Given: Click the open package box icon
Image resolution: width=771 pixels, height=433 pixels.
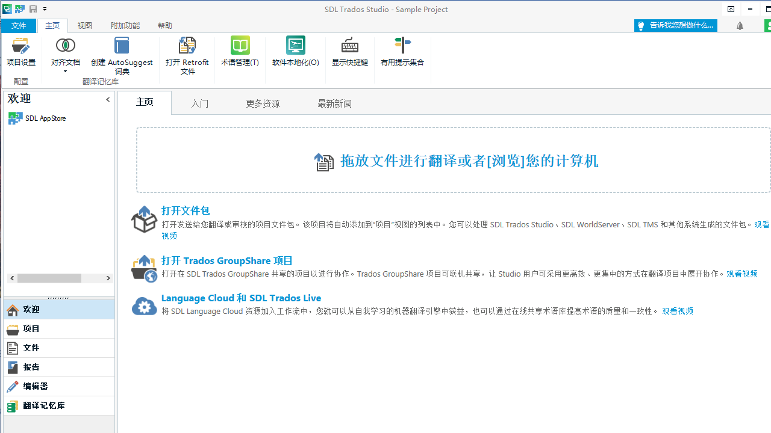Looking at the screenshot, I should [144, 219].
